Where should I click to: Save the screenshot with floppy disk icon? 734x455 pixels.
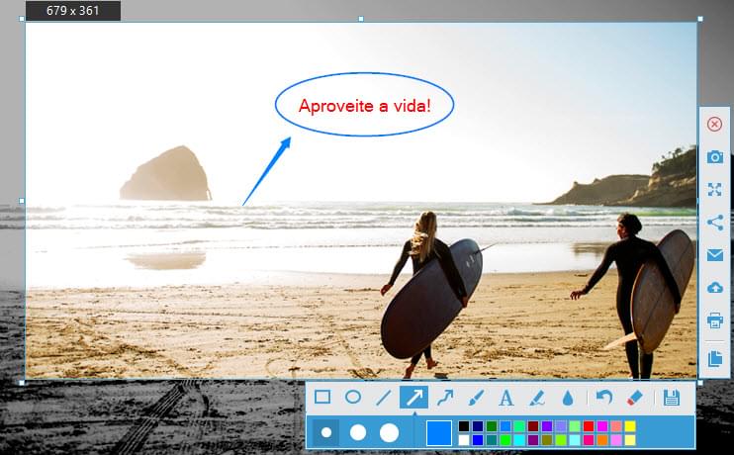pyautogui.click(x=672, y=398)
